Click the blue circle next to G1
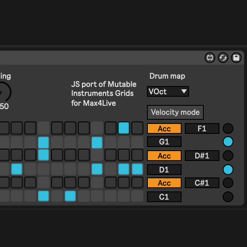This screenshot has height=247, width=247. point(228,142)
